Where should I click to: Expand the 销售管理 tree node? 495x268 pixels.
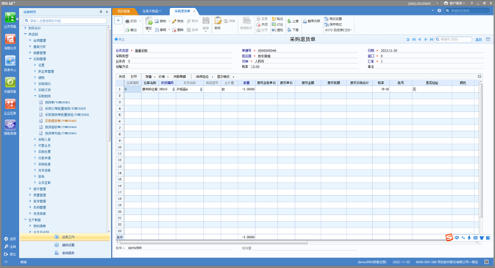click(30, 53)
